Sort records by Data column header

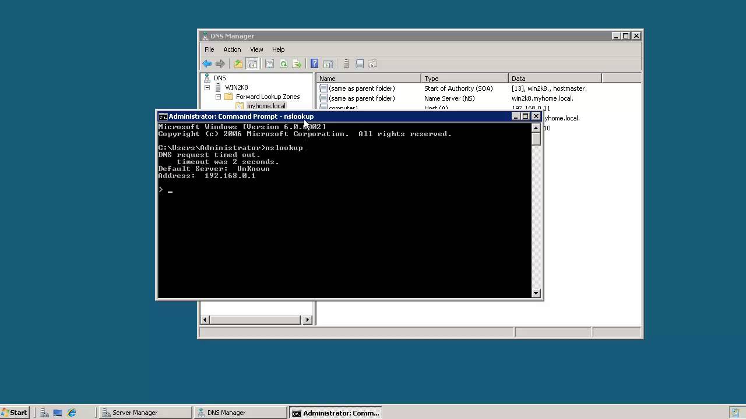coord(555,79)
